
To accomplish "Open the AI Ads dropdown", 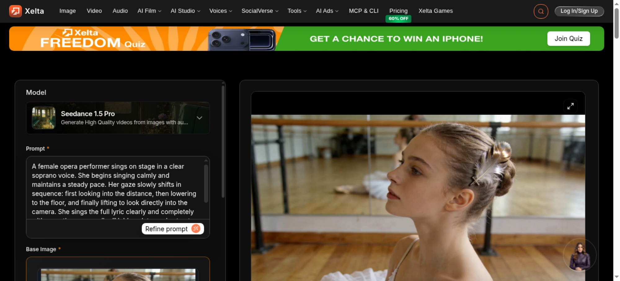I will click(x=327, y=11).
